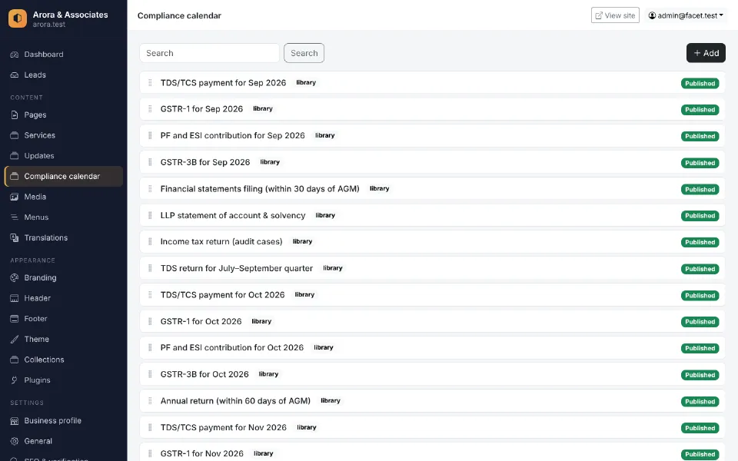The height and width of the screenshot is (461, 738).
Task: Click drag handle of Financial statements filing row
Action: pyautogui.click(x=150, y=189)
